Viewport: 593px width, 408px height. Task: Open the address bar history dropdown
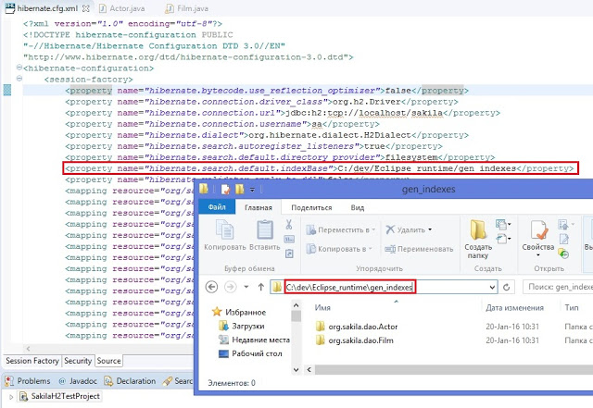pyautogui.click(x=492, y=288)
